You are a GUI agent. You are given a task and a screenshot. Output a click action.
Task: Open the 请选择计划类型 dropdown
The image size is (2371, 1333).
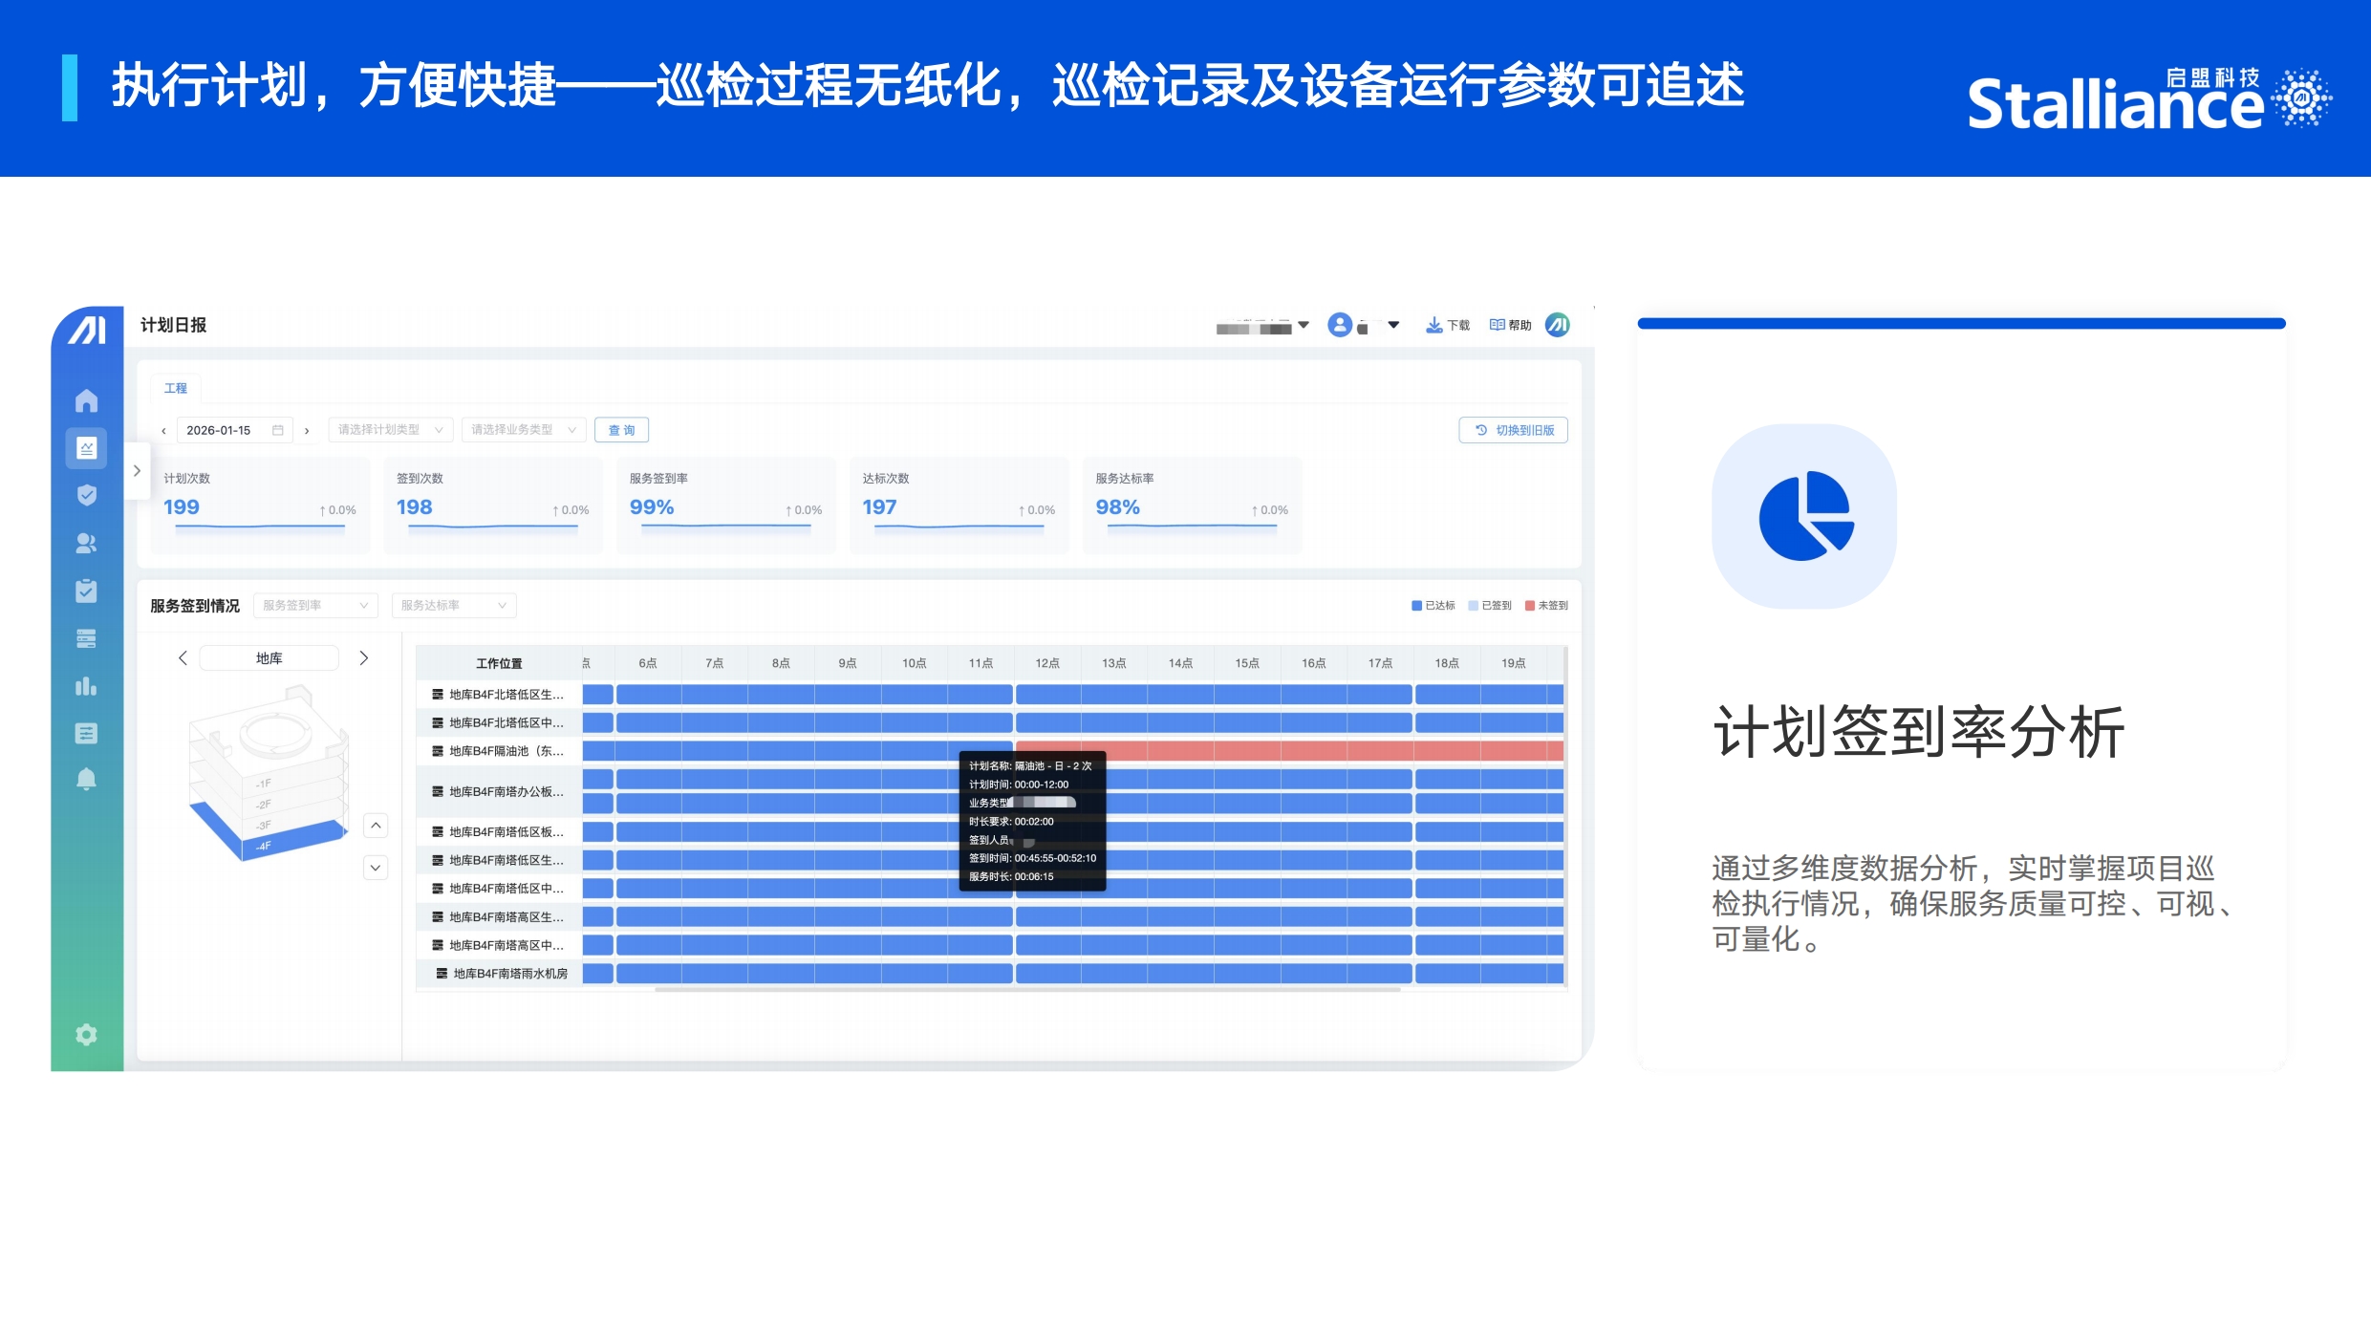(390, 430)
